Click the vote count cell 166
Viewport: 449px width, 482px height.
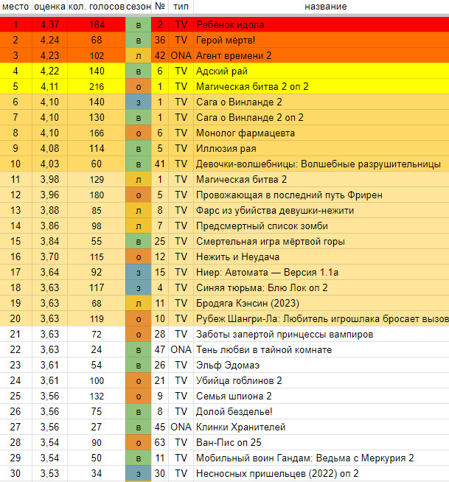(97, 133)
